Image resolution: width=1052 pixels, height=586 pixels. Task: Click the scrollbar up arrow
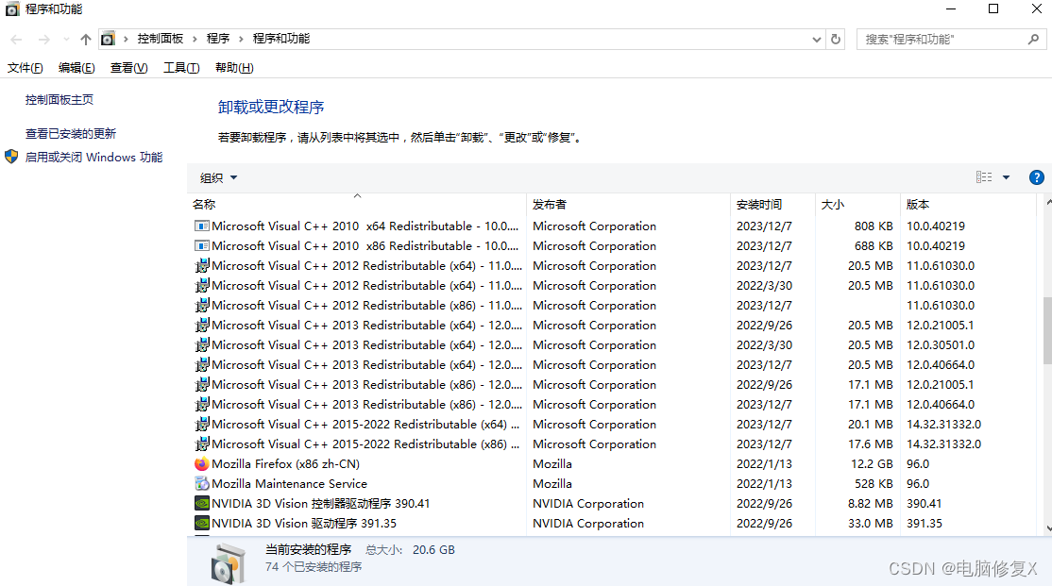(x=1048, y=201)
